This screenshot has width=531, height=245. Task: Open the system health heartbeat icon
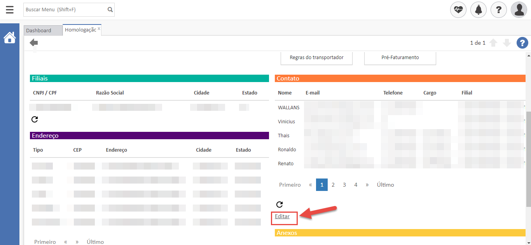pos(458,10)
